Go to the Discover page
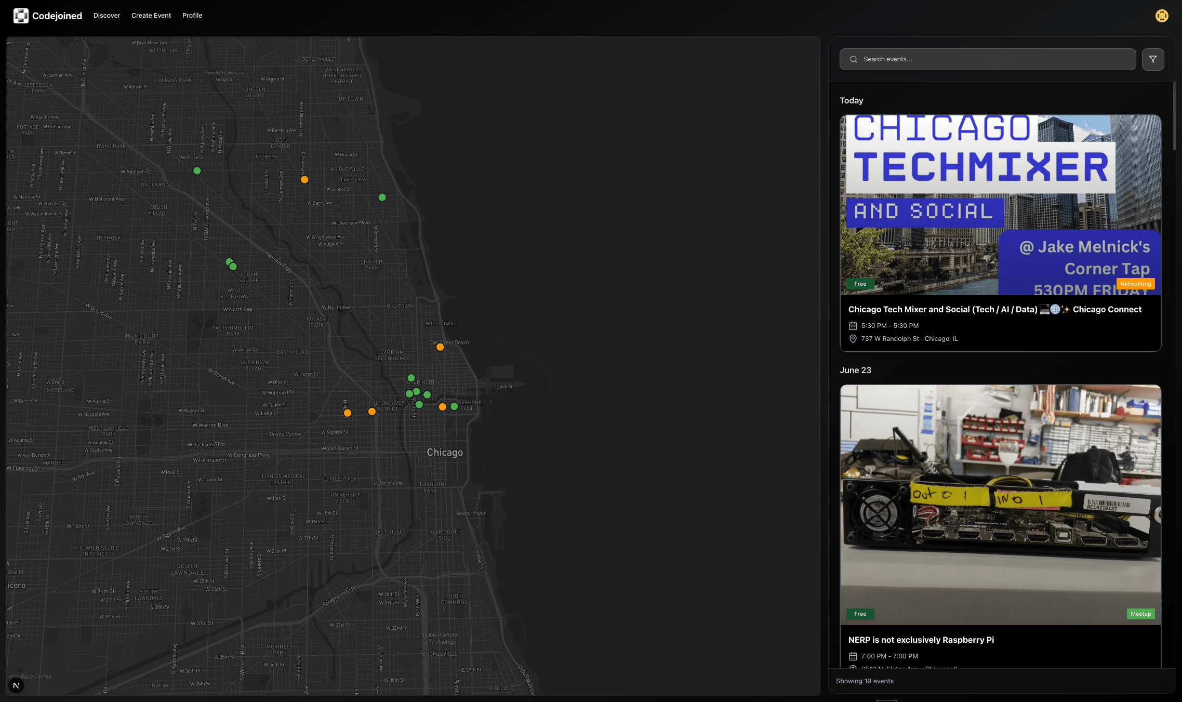 (107, 16)
